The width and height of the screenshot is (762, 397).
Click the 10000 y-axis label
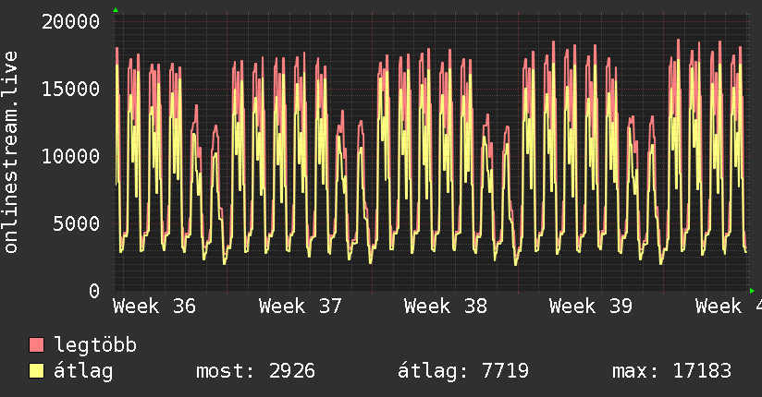(70, 156)
